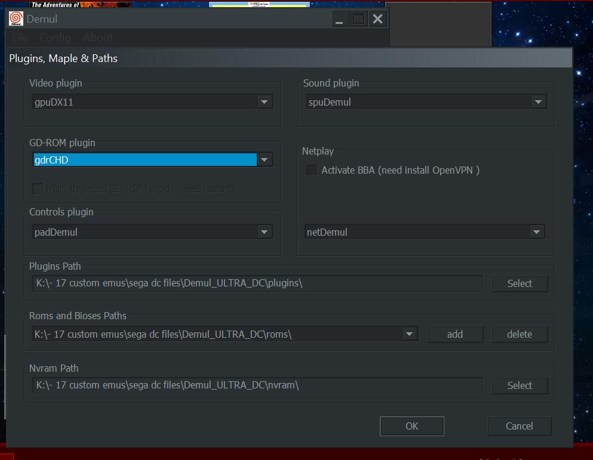Enable the Activate BBA checkbox

[312, 170]
